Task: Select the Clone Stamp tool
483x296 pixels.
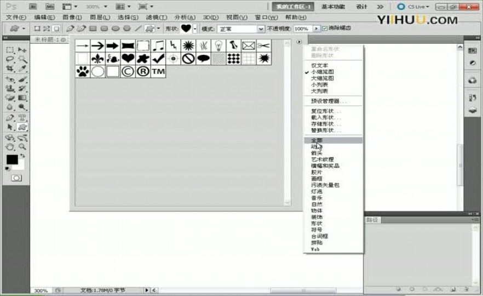Action: click(10, 88)
